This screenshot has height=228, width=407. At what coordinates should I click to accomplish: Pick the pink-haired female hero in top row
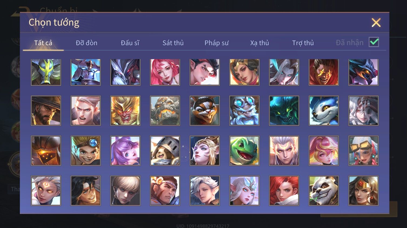tap(165, 72)
